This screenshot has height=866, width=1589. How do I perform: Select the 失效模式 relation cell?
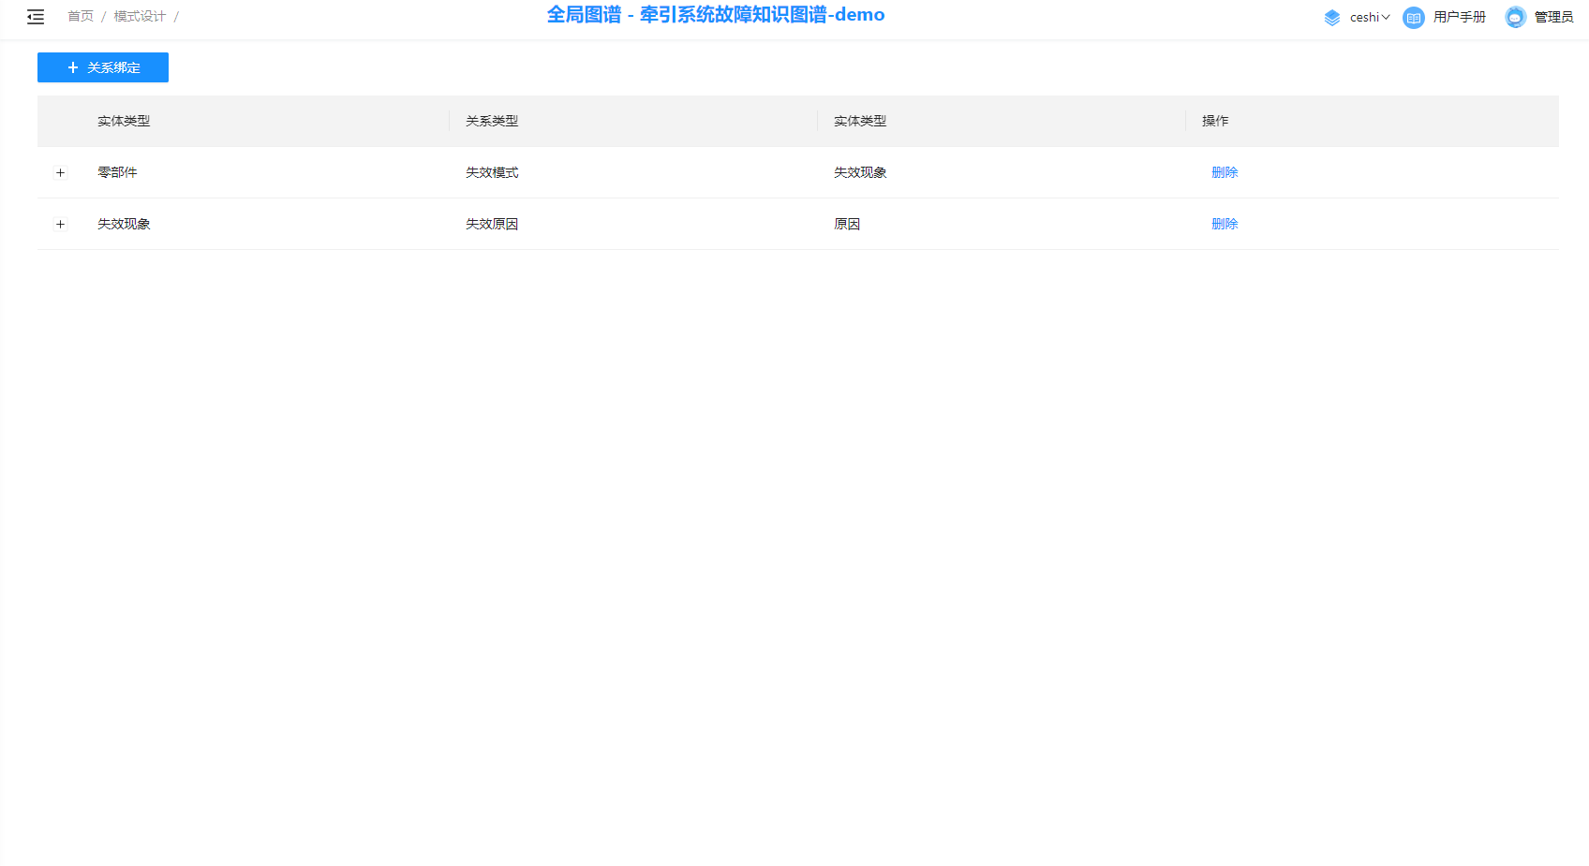click(x=492, y=172)
